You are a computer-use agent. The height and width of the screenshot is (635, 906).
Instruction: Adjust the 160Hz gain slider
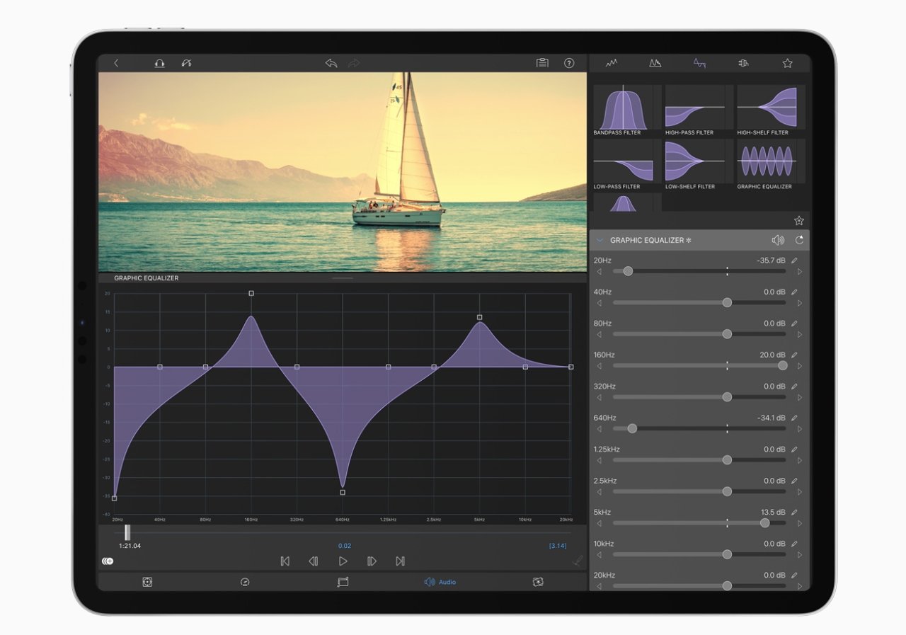[782, 365]
